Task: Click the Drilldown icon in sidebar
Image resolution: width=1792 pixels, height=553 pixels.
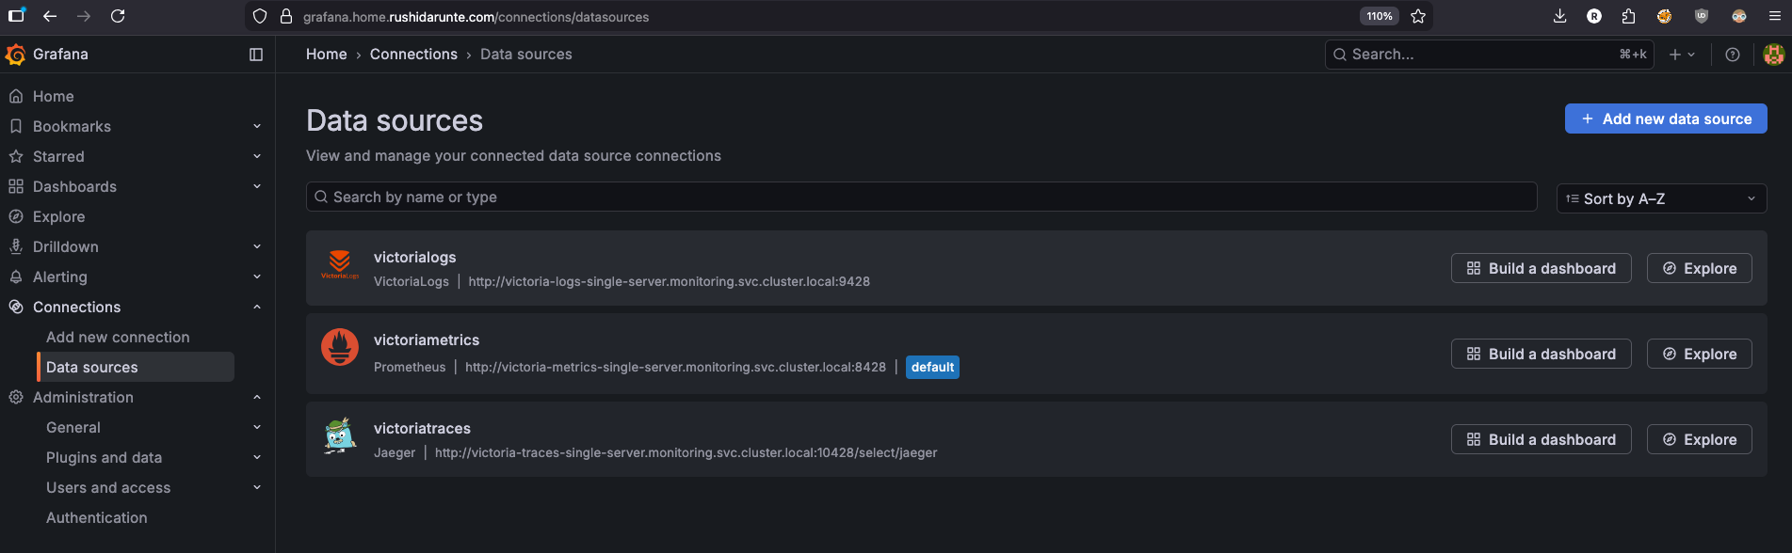Action: (x=16, y=246)
